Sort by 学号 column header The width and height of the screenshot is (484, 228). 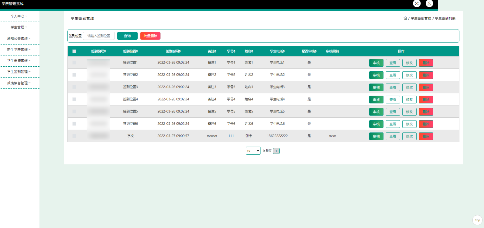tap(231, 51)
